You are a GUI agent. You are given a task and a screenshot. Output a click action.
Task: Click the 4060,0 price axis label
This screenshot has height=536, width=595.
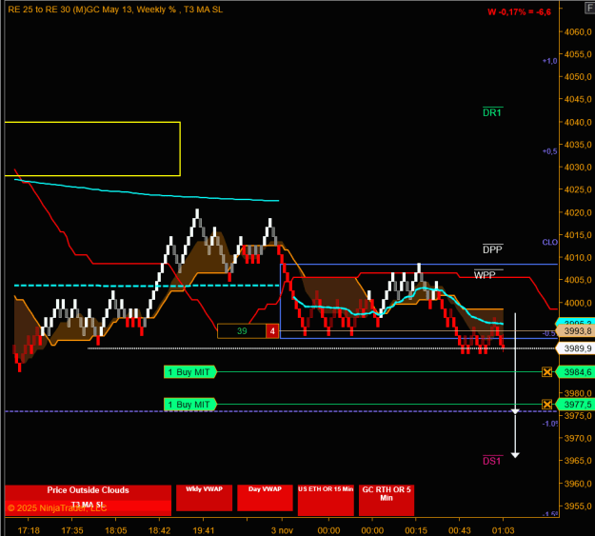coord(578,31)
